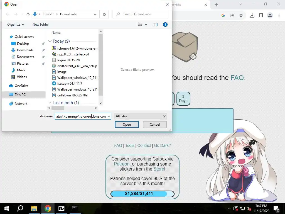The image size is (285, 214).
Task: Click the Forward arrow in Open dialog
Action: tap(16, 14)
